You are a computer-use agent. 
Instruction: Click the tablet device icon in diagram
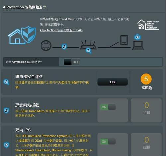(124, 40)
